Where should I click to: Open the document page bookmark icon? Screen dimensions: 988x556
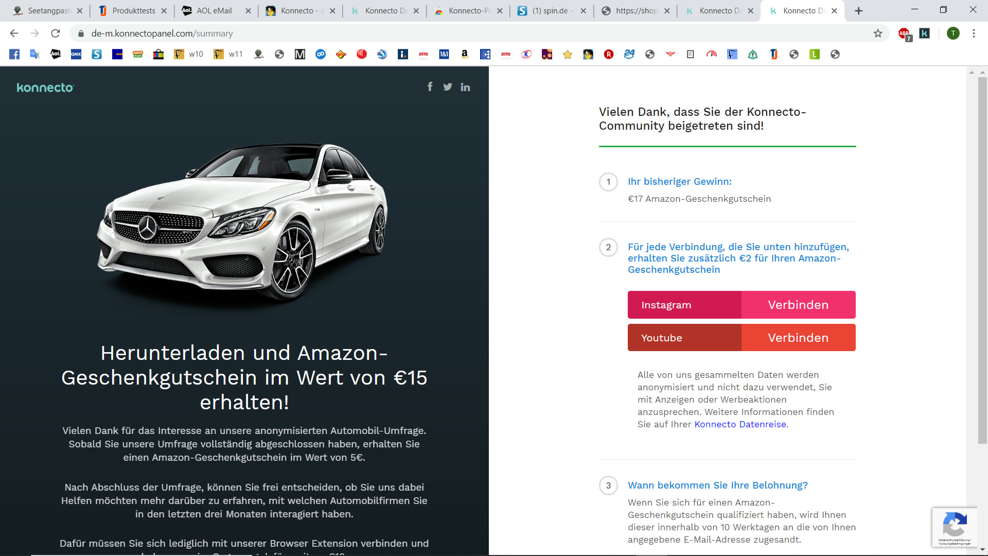691,54
